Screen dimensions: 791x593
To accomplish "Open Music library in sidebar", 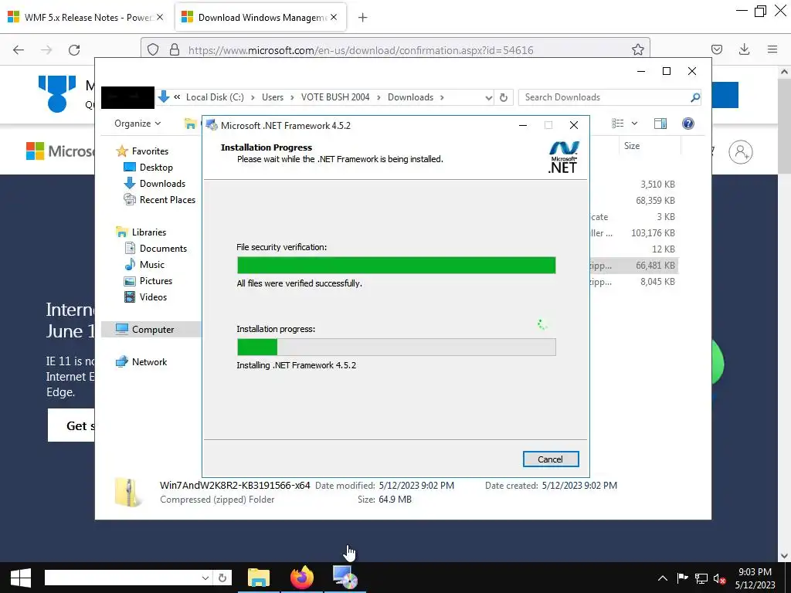I will [152, 264].
